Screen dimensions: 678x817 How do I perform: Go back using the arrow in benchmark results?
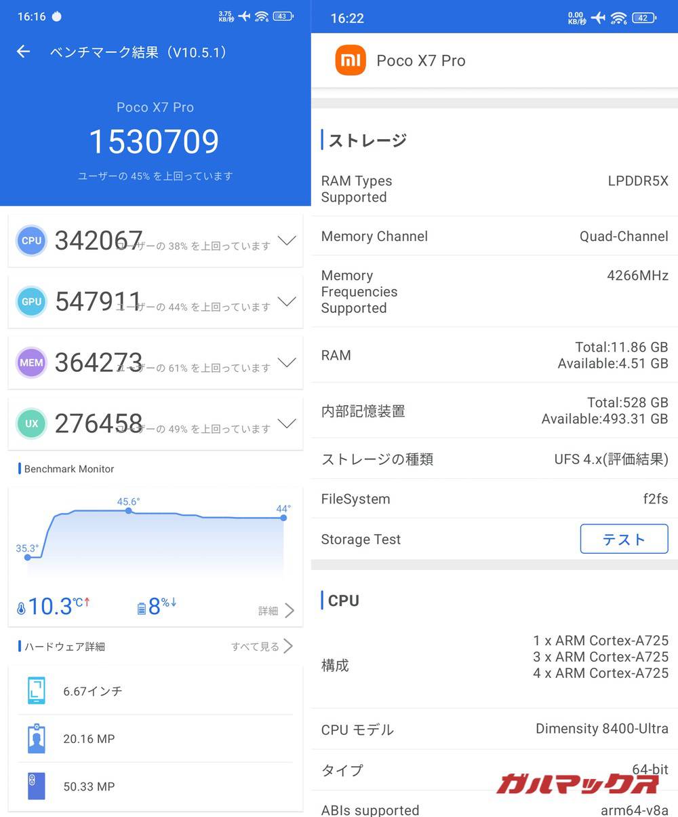[x=23, y=51]
